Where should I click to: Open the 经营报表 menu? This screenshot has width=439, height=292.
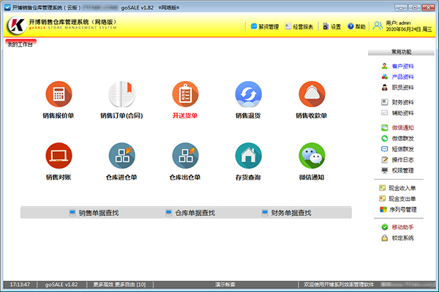299,26
